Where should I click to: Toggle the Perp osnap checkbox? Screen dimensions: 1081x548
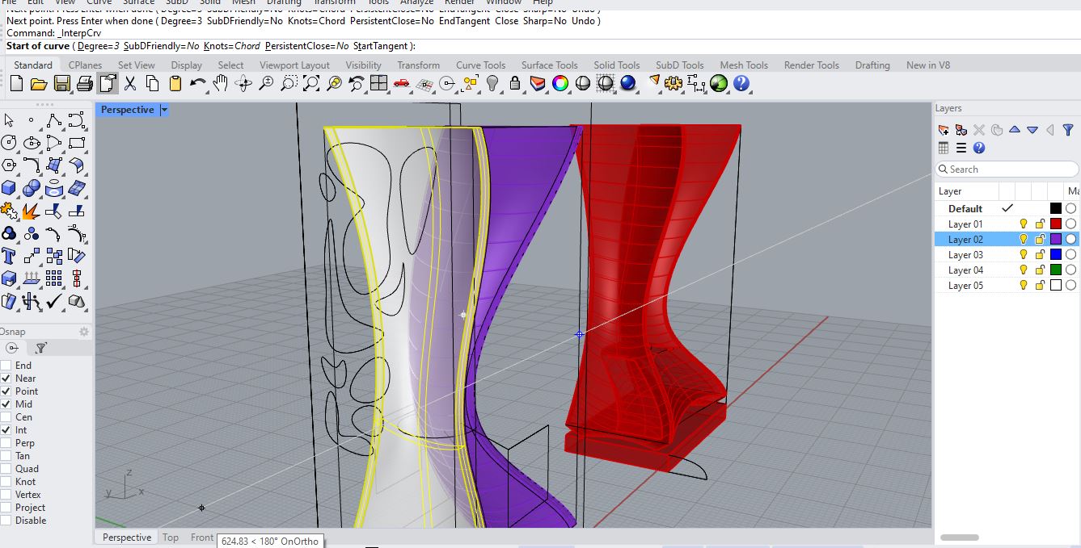[x=6, y=443]
